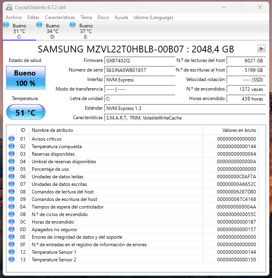Click the 51 °C temperature button

26,112
